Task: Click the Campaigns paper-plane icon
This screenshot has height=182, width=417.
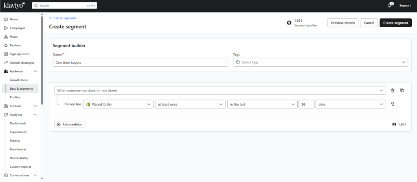Action: point(6,28)
